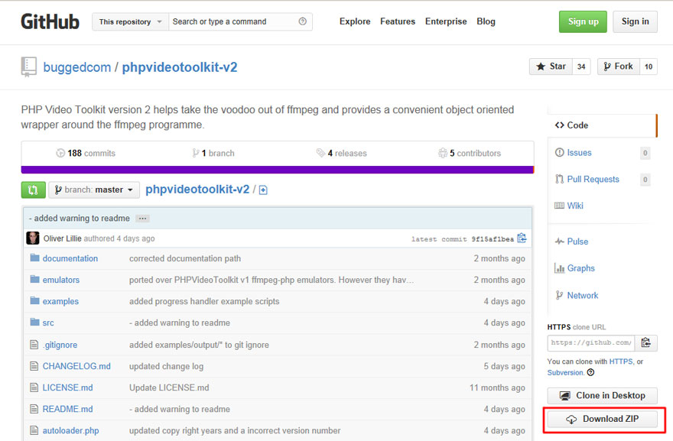Image resolution: width=673 pixels, height=441 pixels.
Task: Open the Subversion help icon
Action: [590, 372]
